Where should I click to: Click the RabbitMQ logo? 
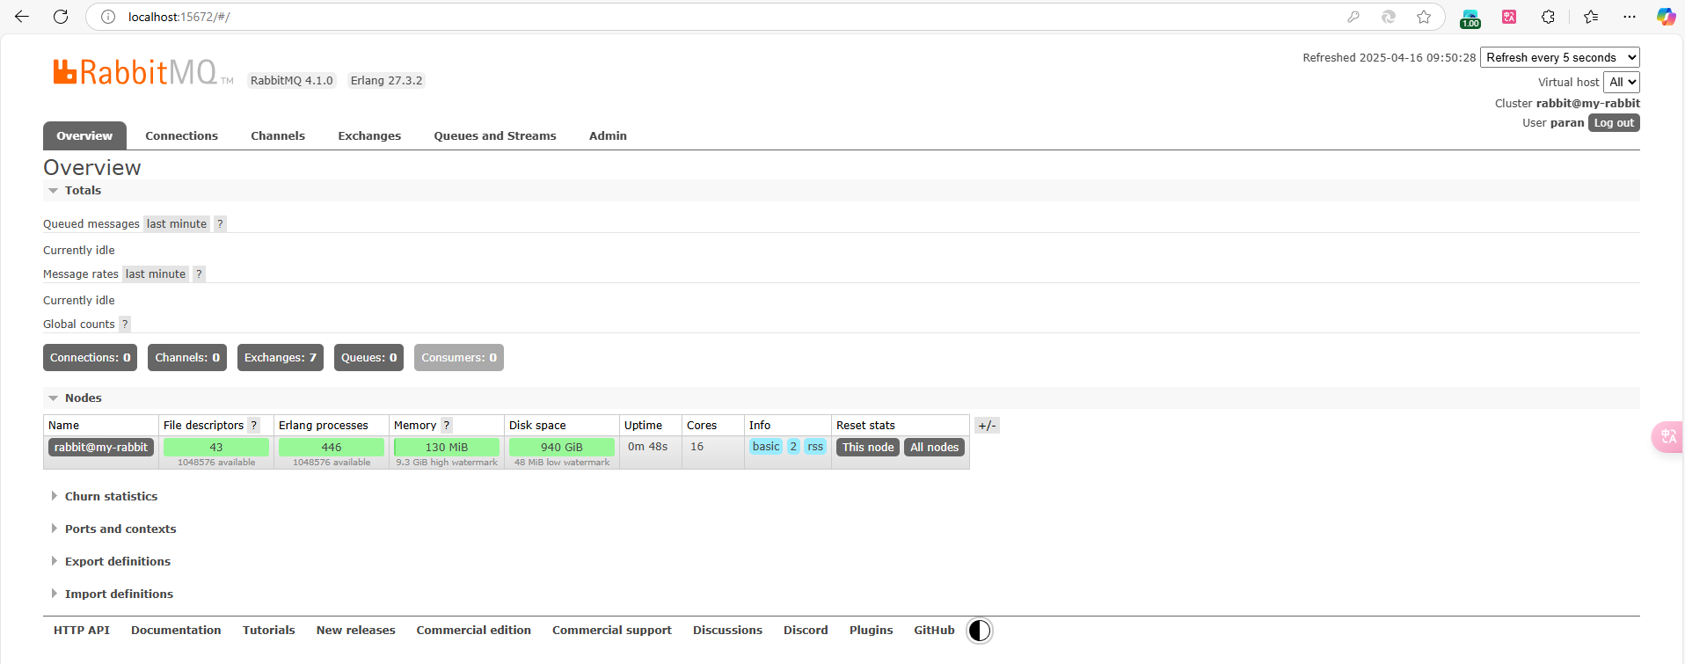click(x=142, y=72)
